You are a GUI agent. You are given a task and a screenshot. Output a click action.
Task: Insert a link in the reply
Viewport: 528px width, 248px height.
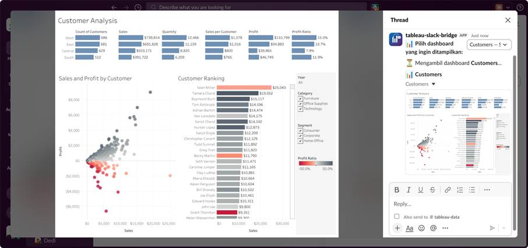[x=448, y=190]
